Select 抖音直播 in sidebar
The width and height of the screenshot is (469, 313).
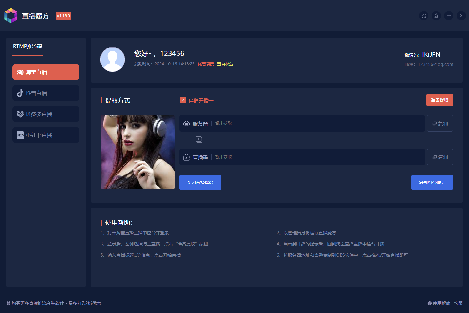(46, 93)
